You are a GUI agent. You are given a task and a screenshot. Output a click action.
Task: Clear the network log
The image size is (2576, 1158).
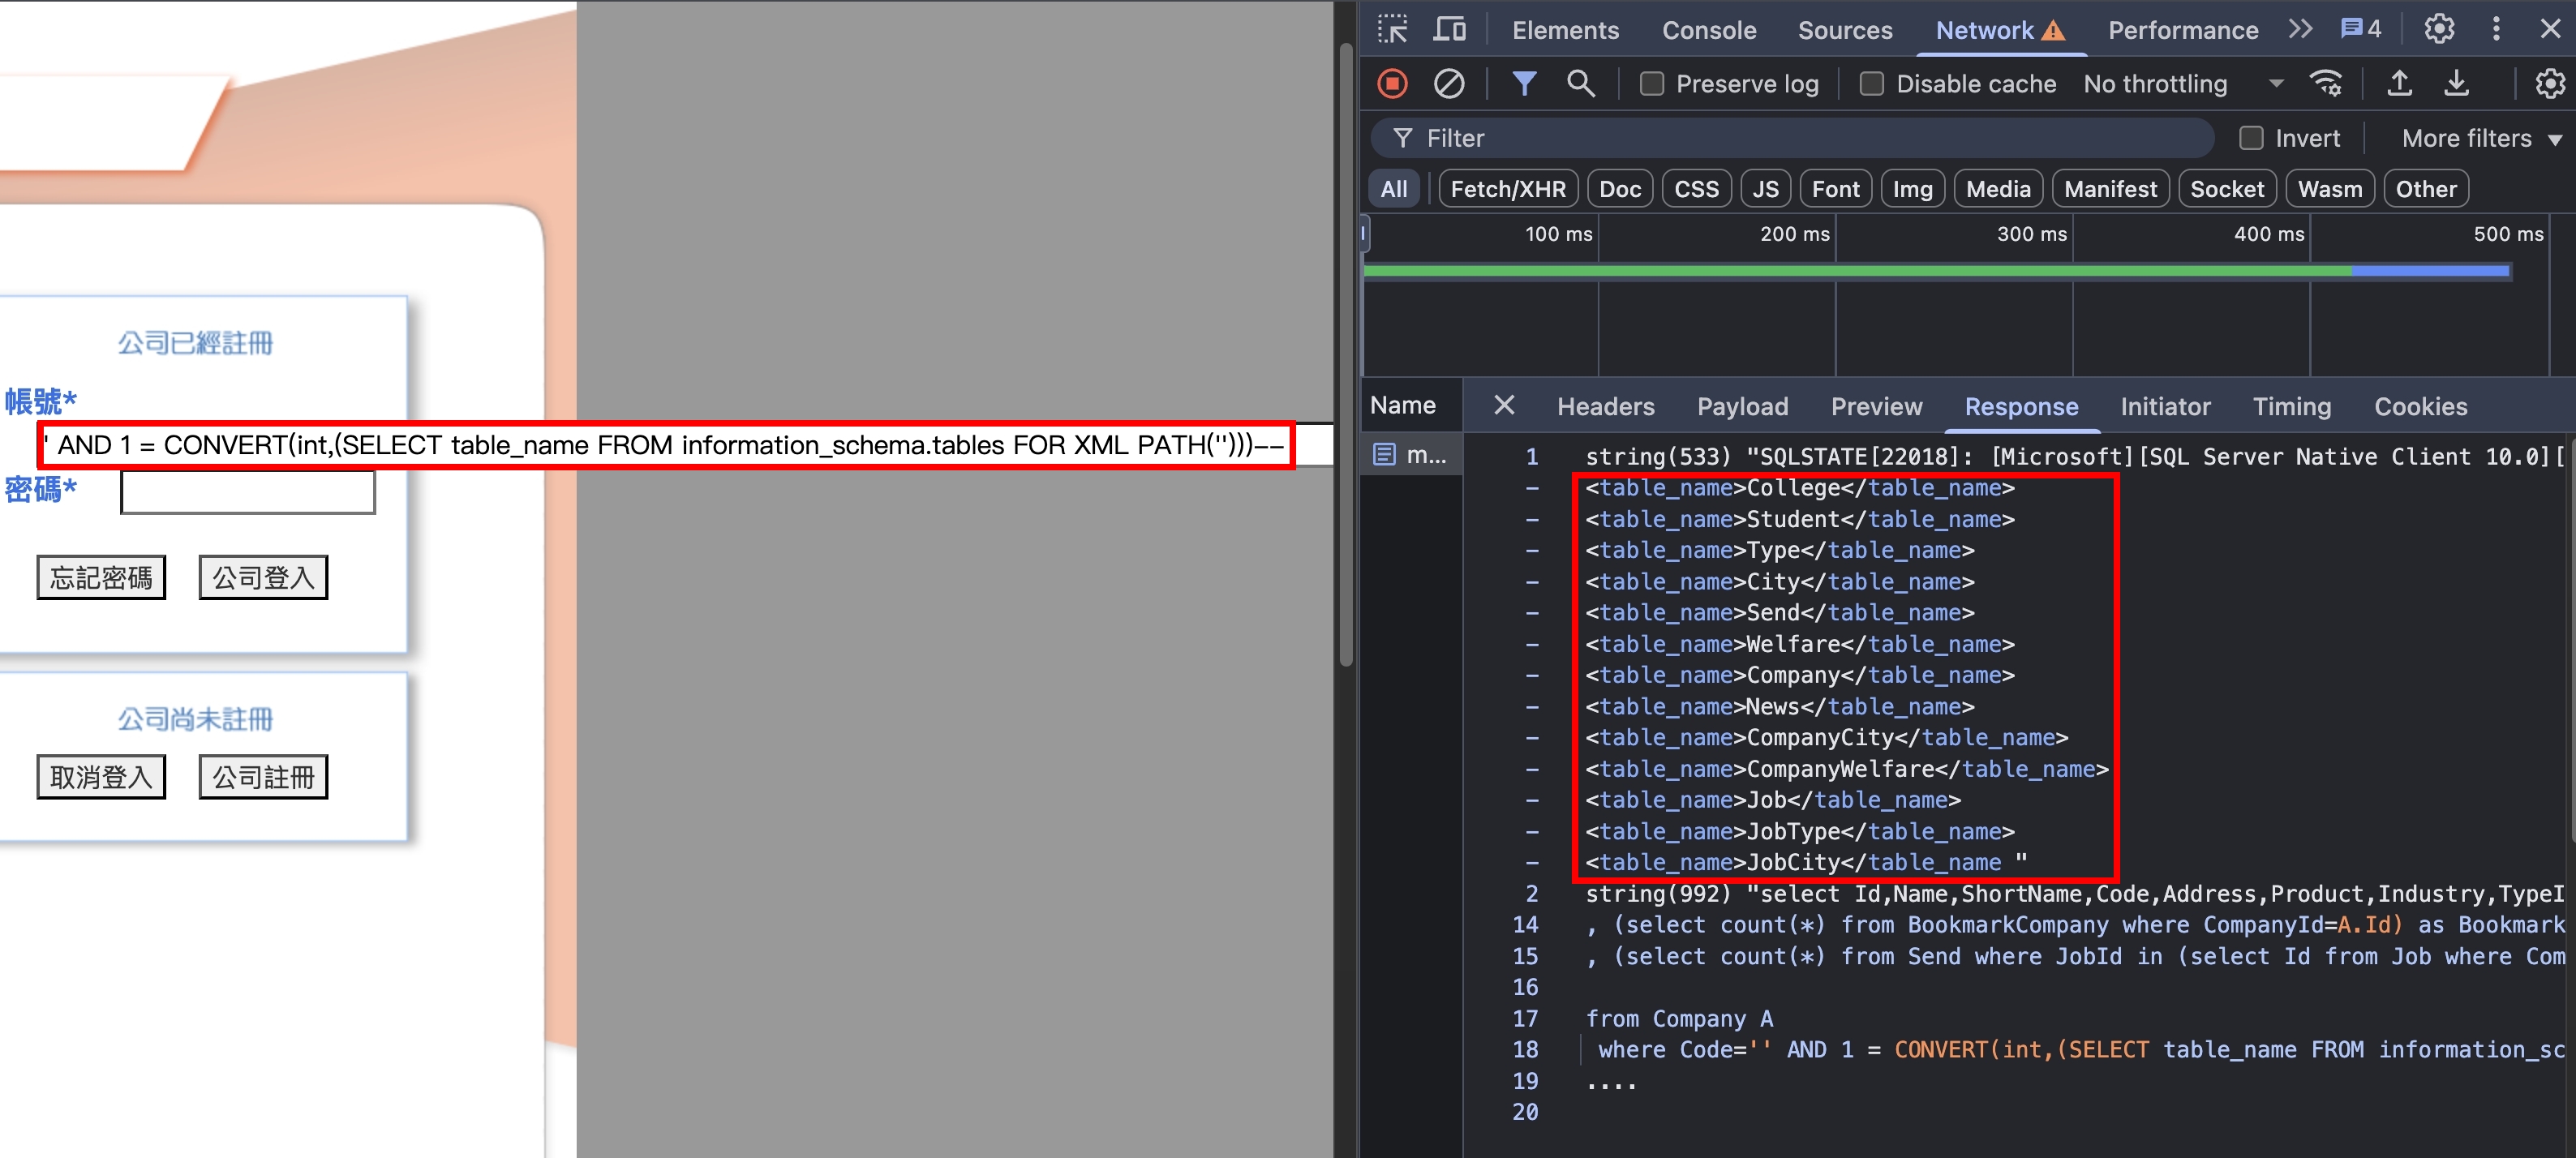click(1449, 84)
